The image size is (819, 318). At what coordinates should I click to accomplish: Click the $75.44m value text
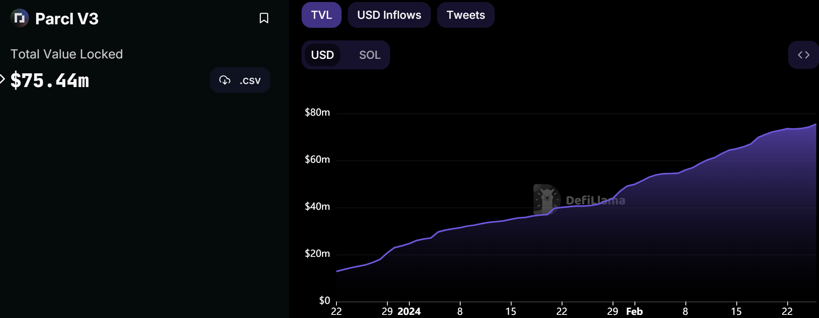50,80
